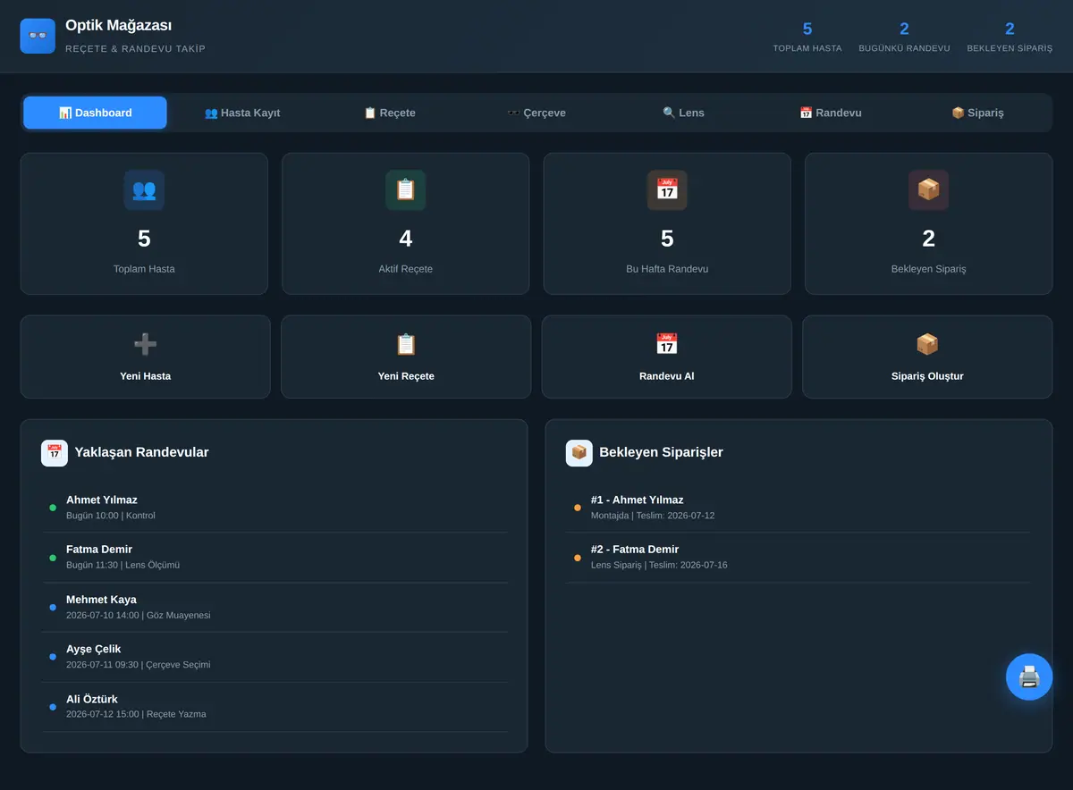Open Mehmet Kaya's Göz Muayenesi appointment
This screenshot has height=790, width=1073.
[275, 608]
